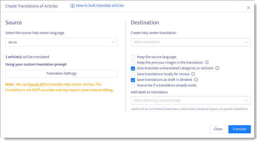
Task: Expand the Enter labels dropdown arrow
Action: pyautogui.click(x=246, y=101)
